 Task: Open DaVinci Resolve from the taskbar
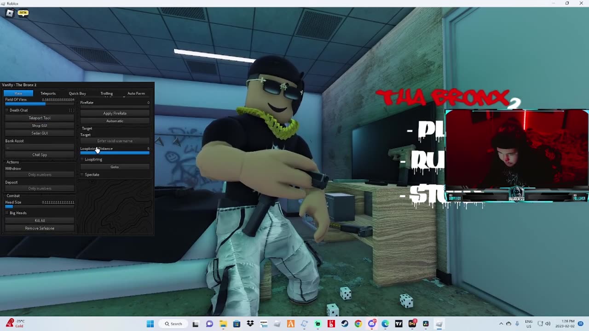(x=426, y=324)
